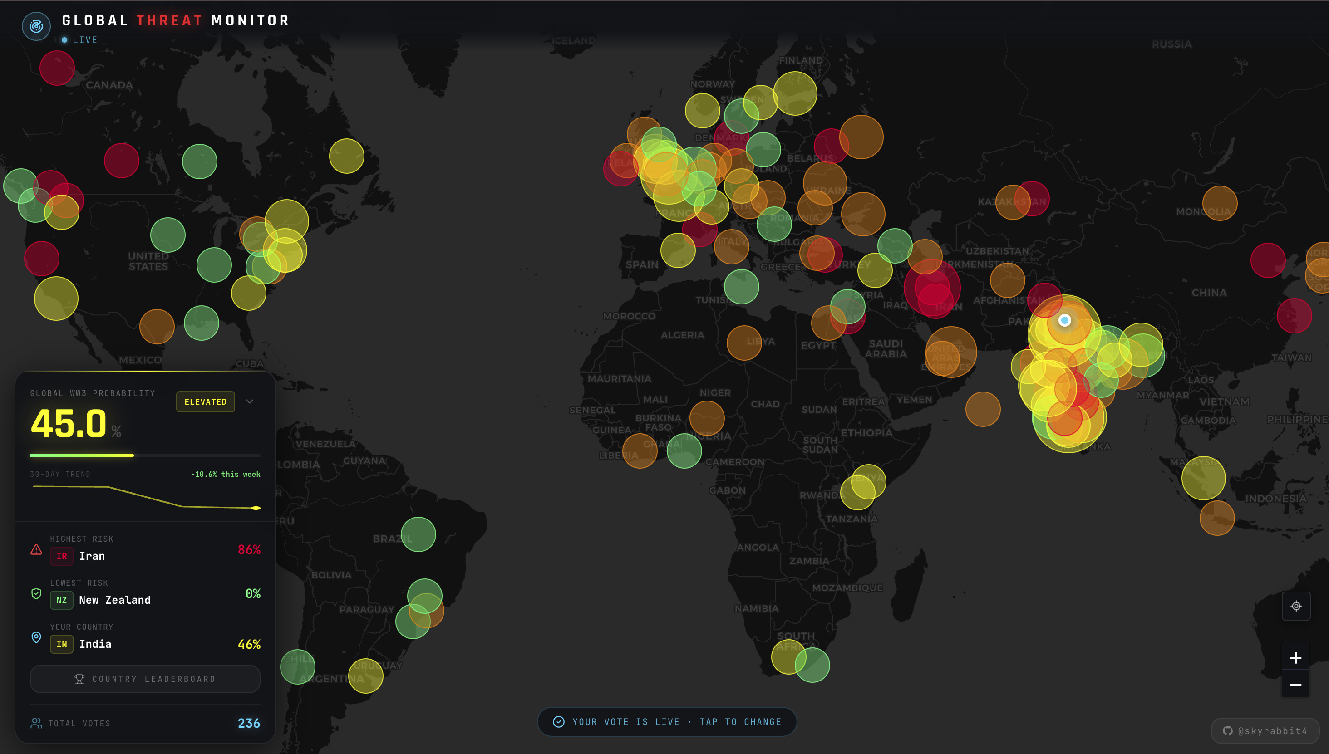Click the 30-day trend line endpoint dot

pyautogui.click(x=256, y=508)
